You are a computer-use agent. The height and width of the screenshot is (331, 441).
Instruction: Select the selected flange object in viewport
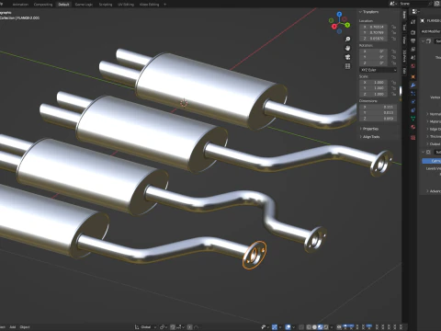254,255
